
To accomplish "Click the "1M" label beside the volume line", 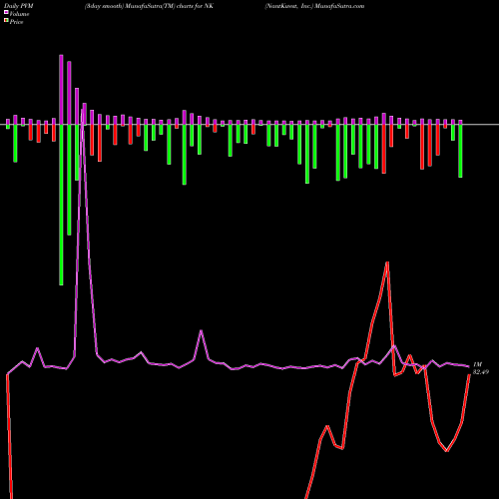I will [477, 364].
